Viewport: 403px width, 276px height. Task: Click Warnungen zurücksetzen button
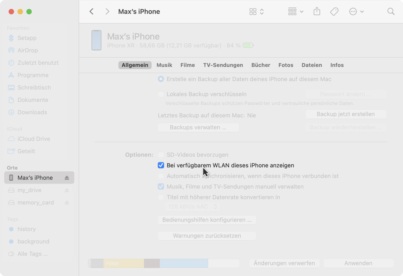click(207, 236)
